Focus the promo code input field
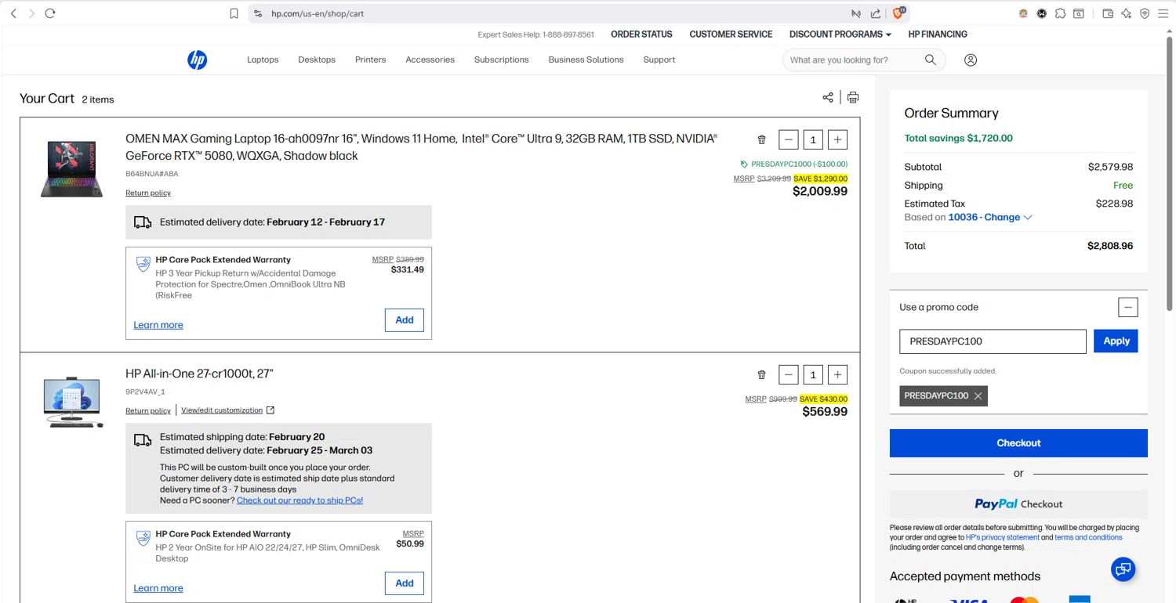 (993, 341)
